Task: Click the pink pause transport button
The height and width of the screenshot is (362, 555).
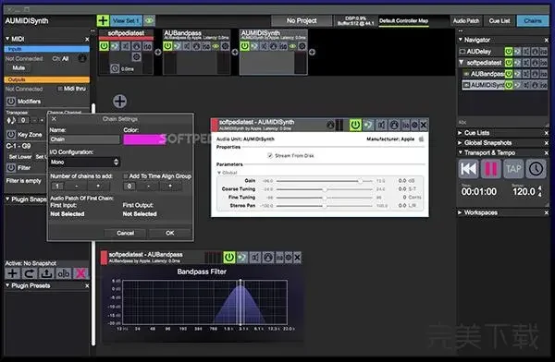Action: pyautogui.click(x=491, y=169)
